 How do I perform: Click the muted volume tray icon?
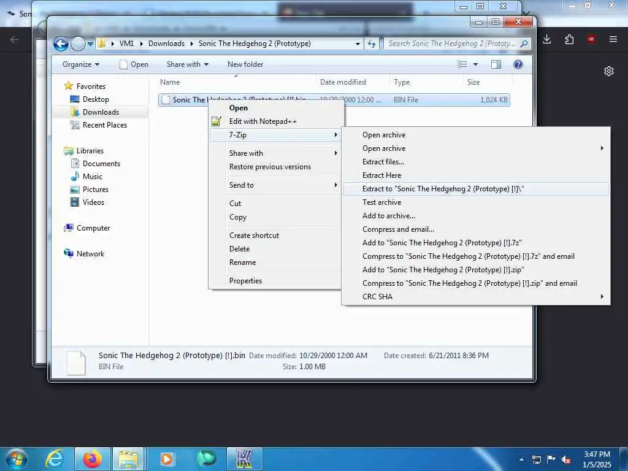pyautogui.click(x=566, y=460)
